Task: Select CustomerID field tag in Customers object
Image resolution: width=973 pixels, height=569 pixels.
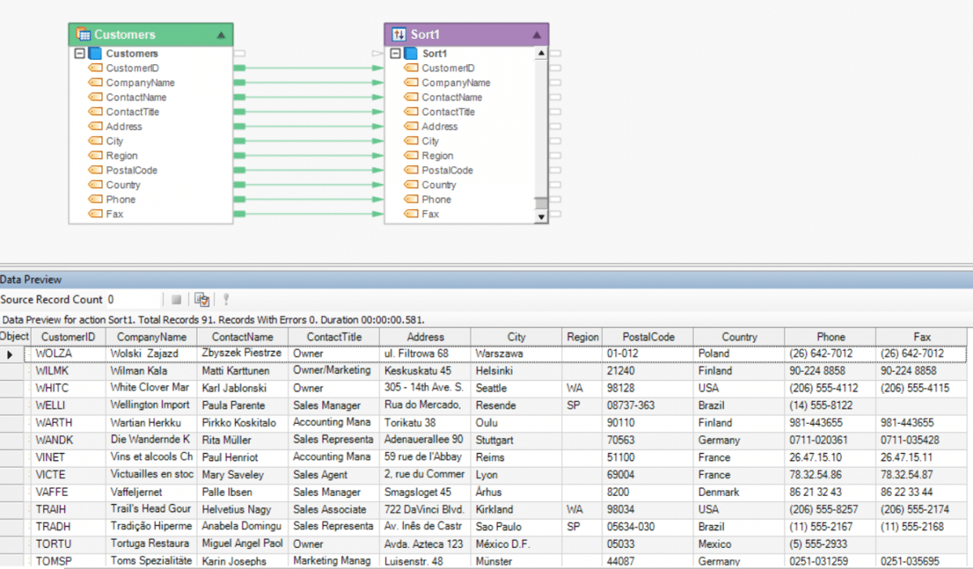Action: click(x=96, y=68)
